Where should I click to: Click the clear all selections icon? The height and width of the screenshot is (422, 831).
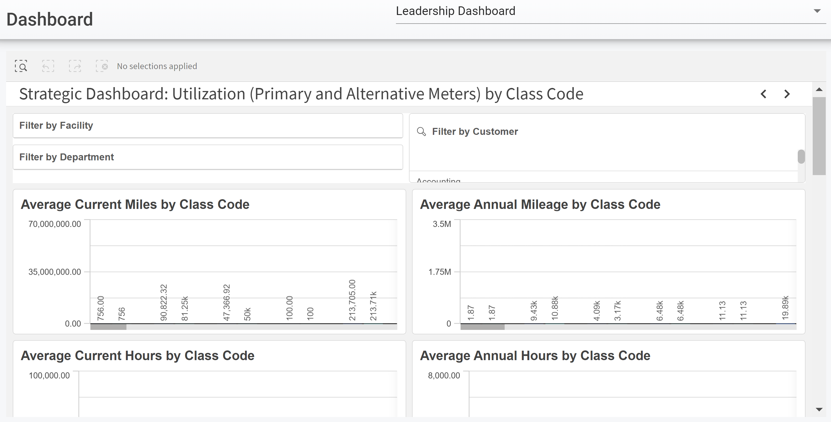tap(102, 66)
